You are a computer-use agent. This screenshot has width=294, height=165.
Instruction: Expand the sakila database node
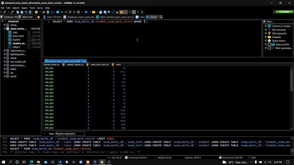(5, 69)
